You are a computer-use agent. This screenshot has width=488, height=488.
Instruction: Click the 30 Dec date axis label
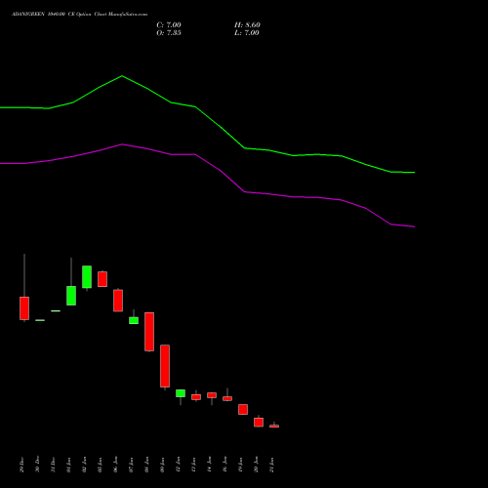point(37,465)
